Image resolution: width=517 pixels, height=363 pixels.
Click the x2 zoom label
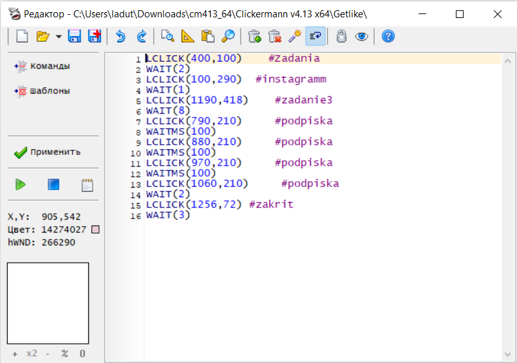(x=32, y=353)
